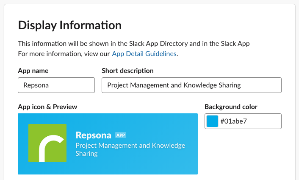The image size is (299, 180).
Task: Open the App Detail Guidelines link
Action: 144,53
